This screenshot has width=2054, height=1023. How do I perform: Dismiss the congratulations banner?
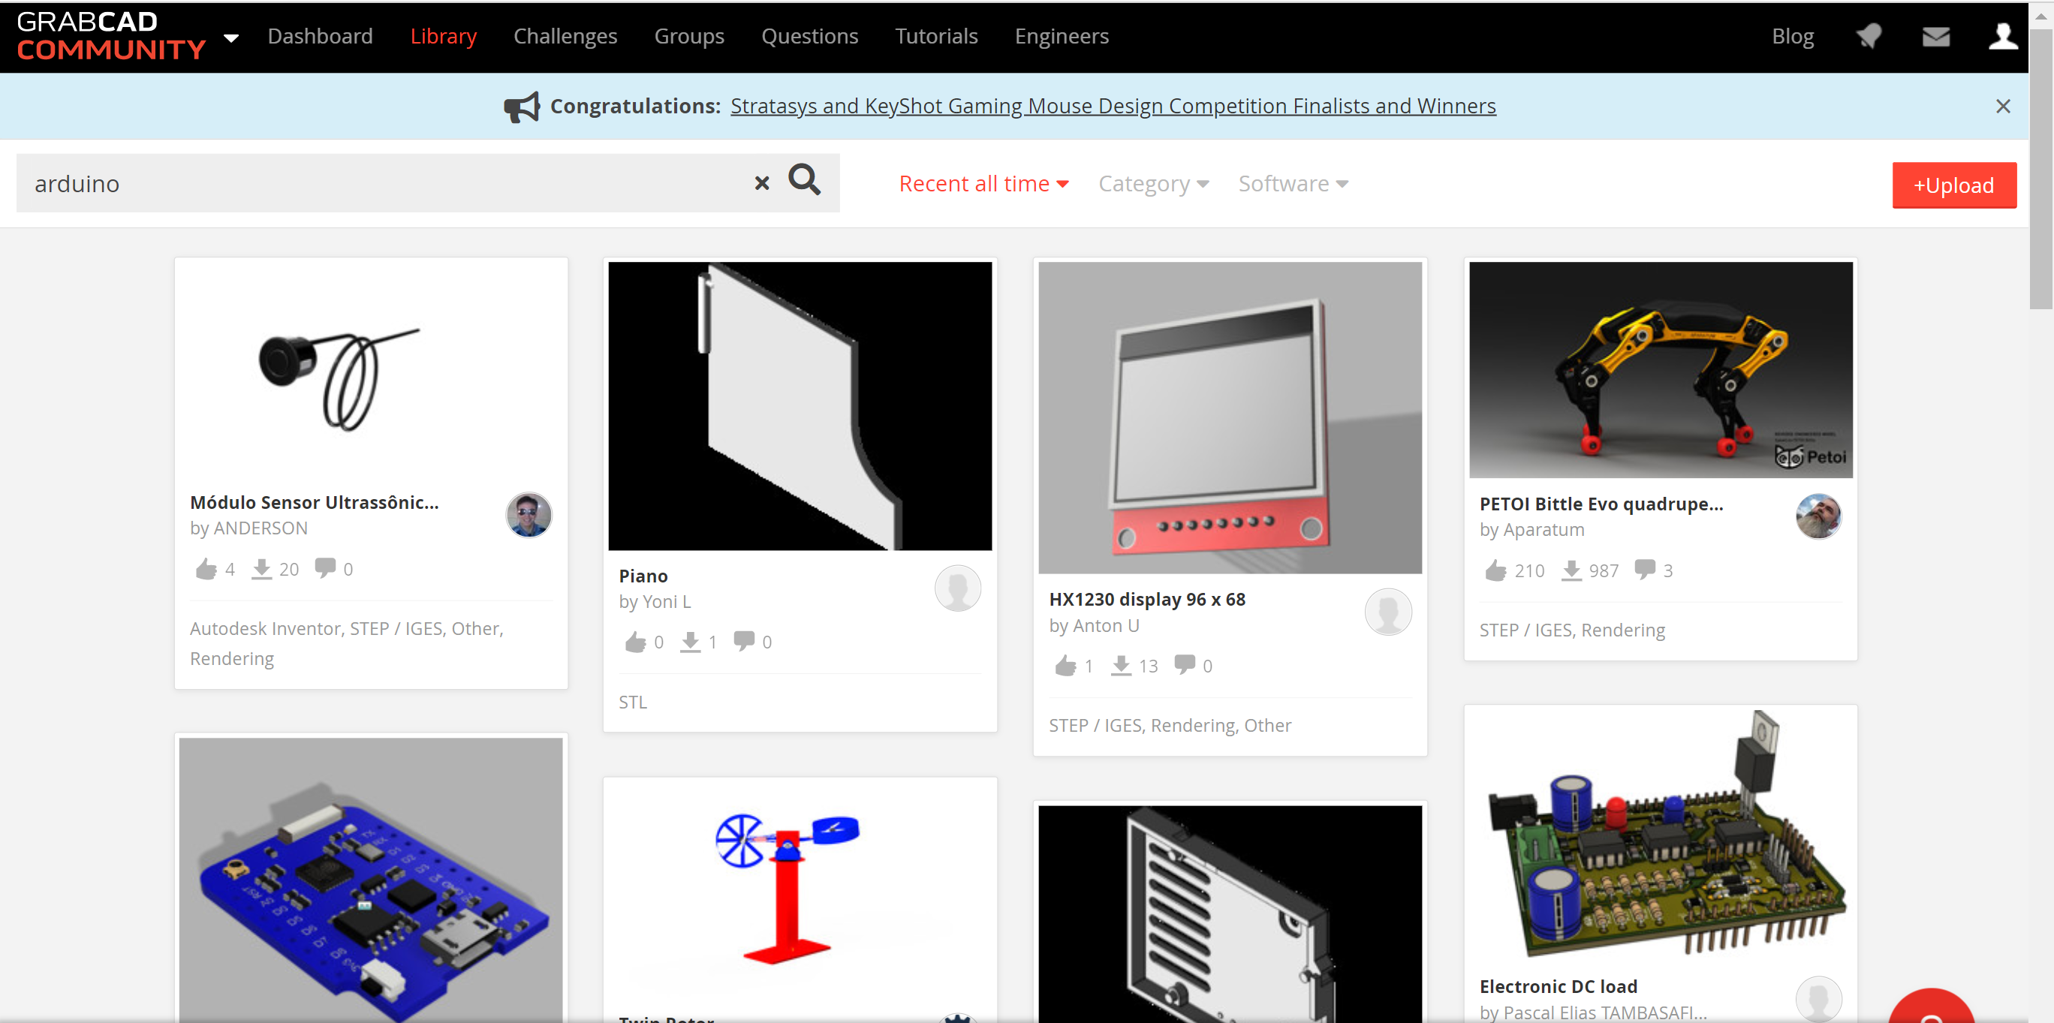coord(2002,106)
